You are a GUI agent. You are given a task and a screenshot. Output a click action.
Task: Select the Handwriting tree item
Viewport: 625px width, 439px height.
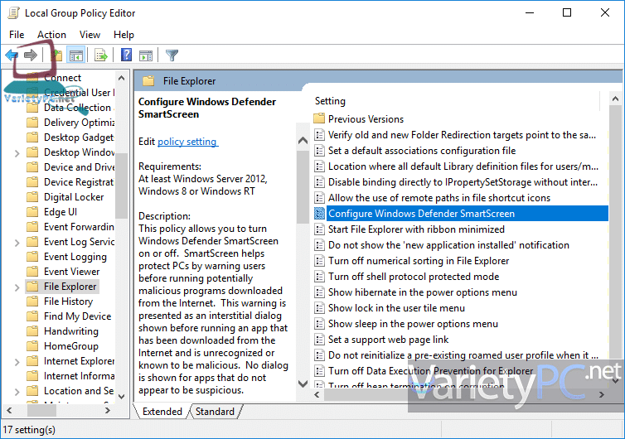point(71,331)
